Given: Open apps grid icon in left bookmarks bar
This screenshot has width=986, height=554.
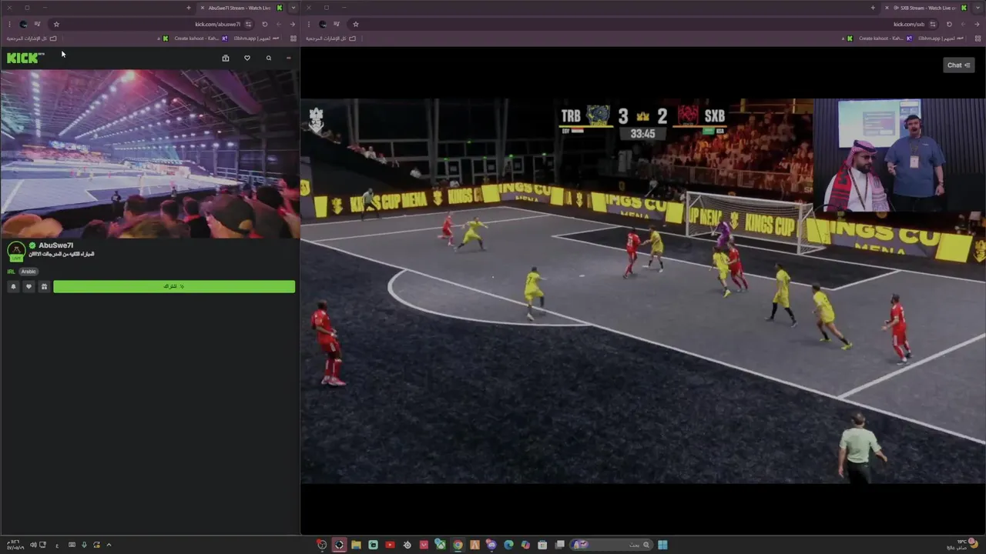Looking at the screenshot, I should (x=293, y=38).
